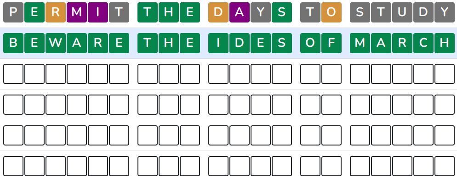
Task: Click the green C tile in MARCH
Action: (423, 43)
